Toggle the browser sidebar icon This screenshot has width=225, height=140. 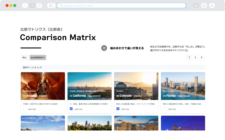51,5
